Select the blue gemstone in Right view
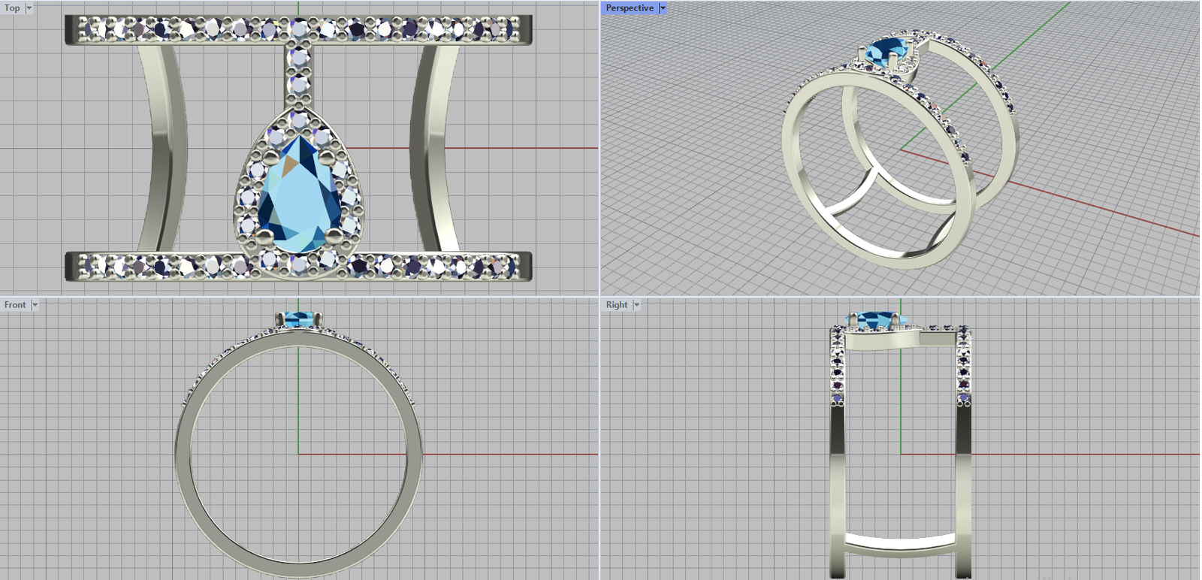 [x=875, y=321]
